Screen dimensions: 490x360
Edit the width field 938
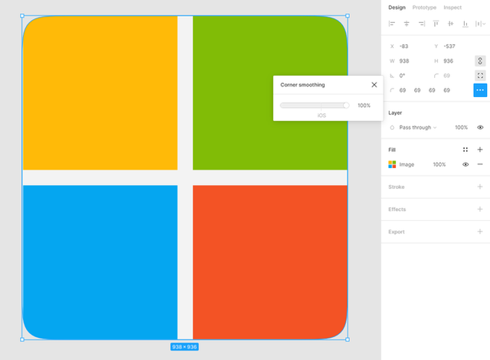404,61
